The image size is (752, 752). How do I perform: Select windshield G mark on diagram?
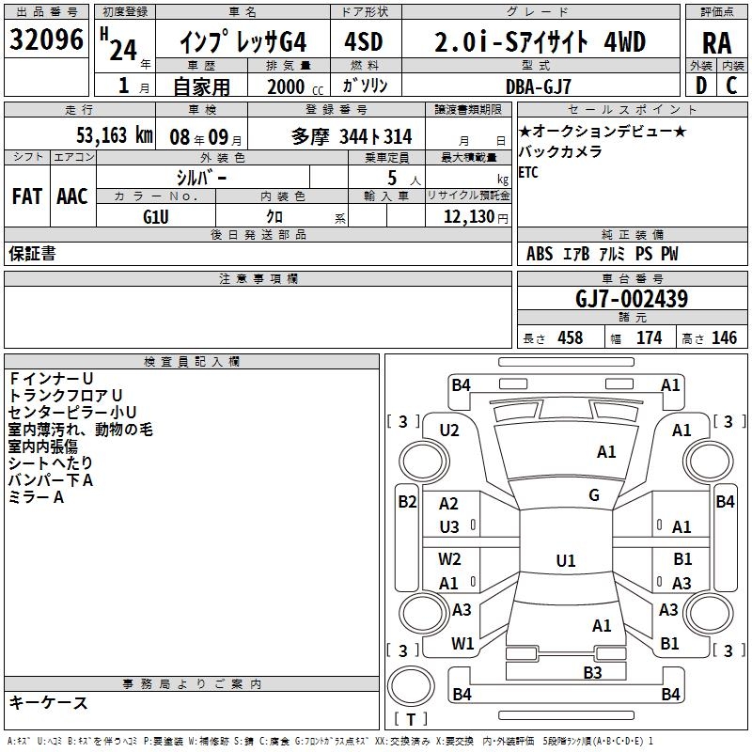click(x=594, y=495)
